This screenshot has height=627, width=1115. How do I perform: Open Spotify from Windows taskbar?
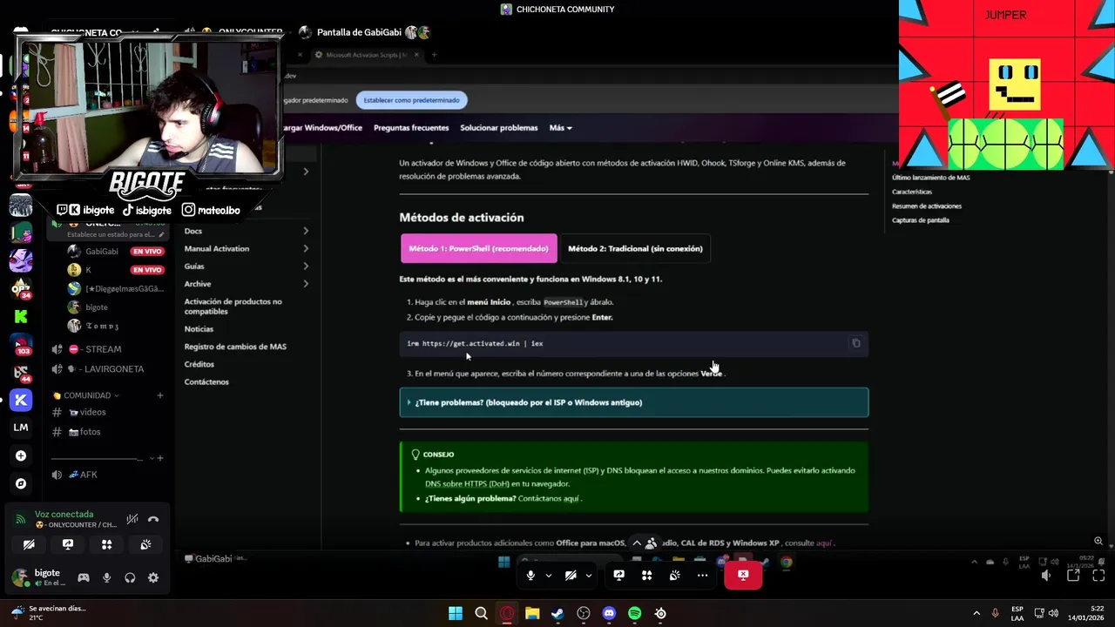coord(635,614)
